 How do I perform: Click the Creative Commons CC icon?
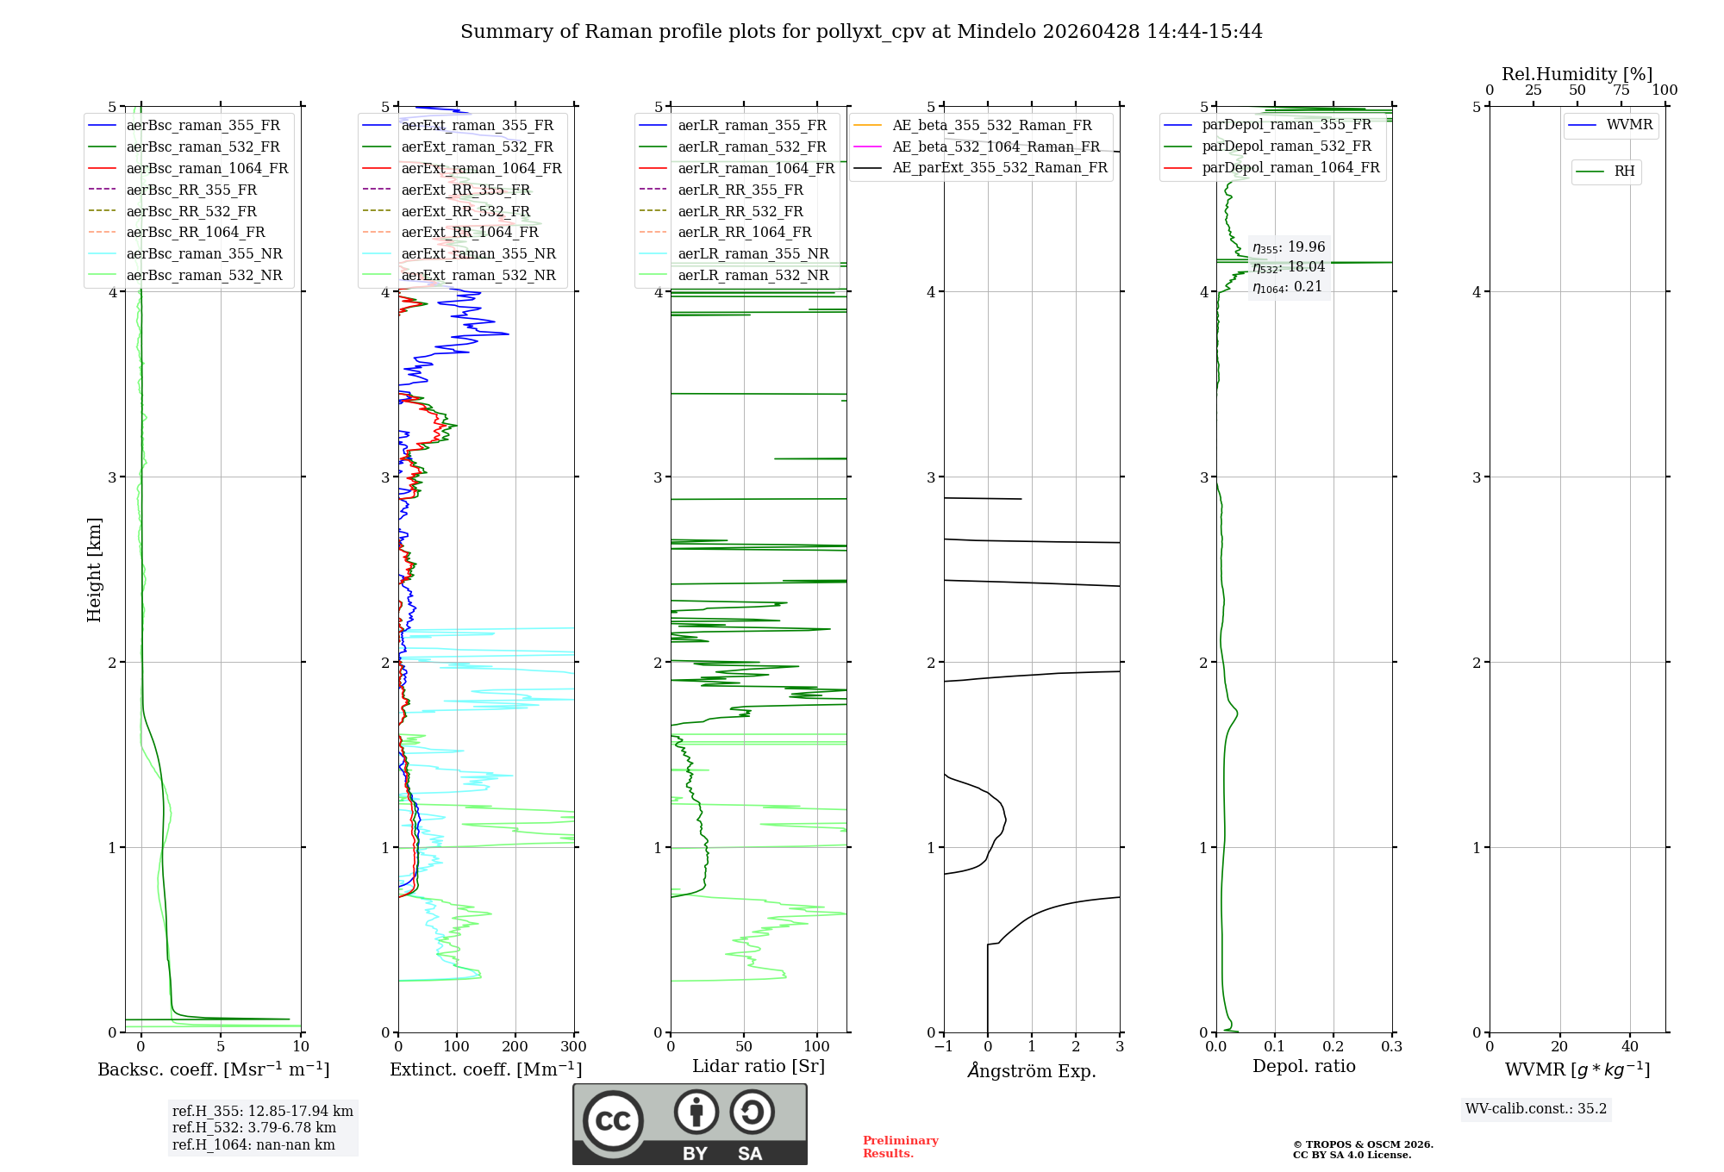point(613,1120)
